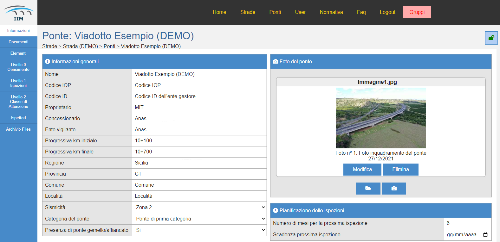The height and width of the screenshot is (242, 500).
Task: Open the Categoria del ponte dropdown
Action: pyautogui.click(x=199, y=219)
